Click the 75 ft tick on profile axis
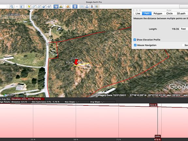 [x=118, y=140]
